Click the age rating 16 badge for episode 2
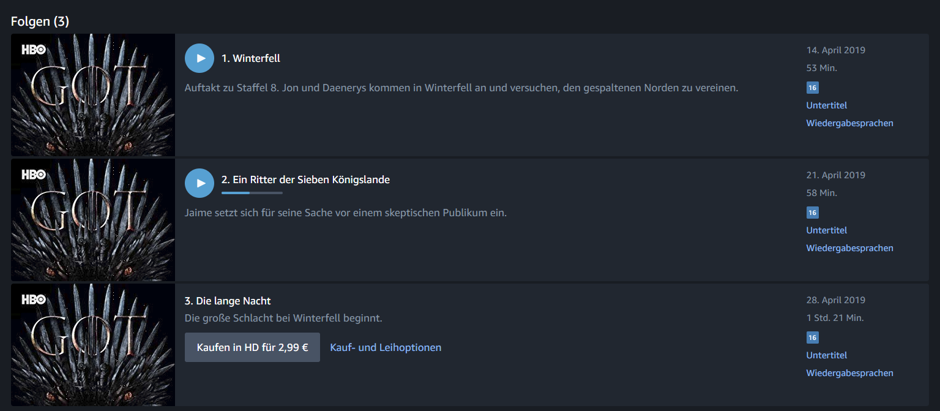The height and width of the screenshot is (411, 940). pyautogui.click(x=812, y=213)
